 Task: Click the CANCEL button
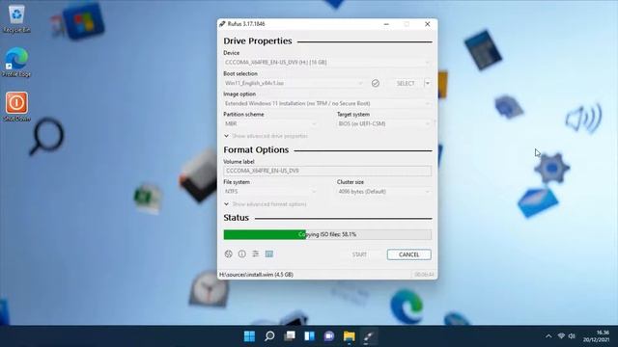409,254
